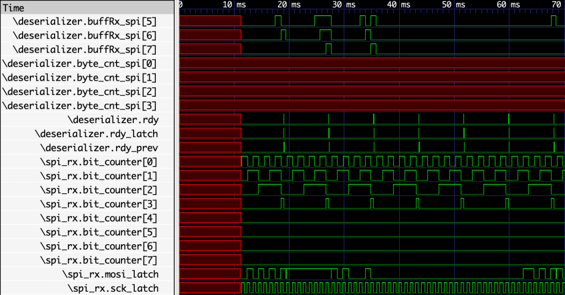This screenshot has width=565, height=295.
Task: Click the red undefined block of byte_cnt_spi[1] waveform
Action: coord(370,77)
